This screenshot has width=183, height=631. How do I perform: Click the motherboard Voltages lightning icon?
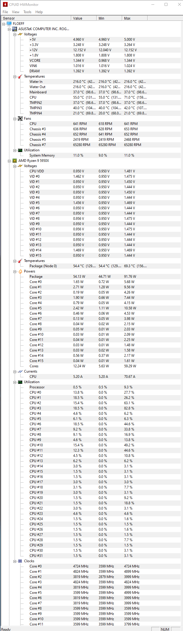(x=20, y=34)
